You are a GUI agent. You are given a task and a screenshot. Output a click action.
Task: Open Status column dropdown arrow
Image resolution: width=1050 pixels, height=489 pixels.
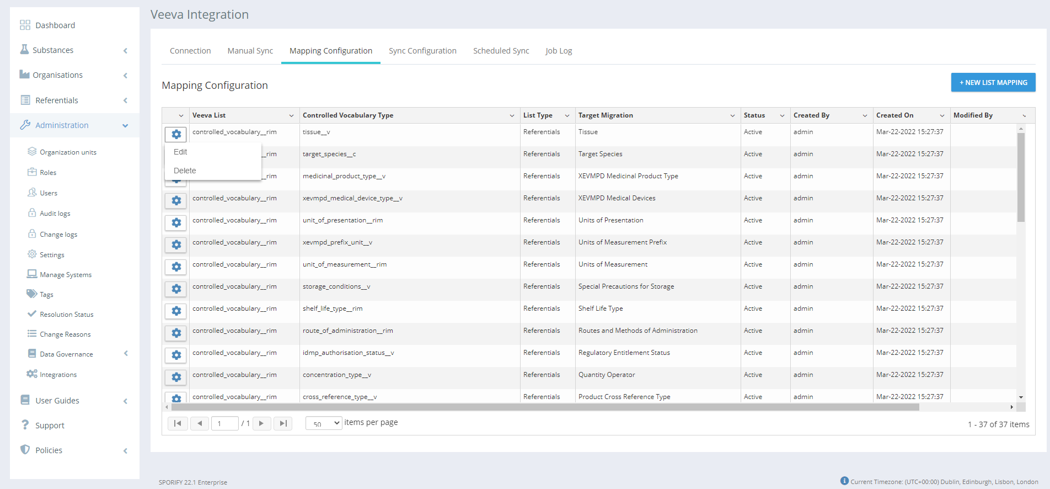pyautogui.click(x=782, y=115)
